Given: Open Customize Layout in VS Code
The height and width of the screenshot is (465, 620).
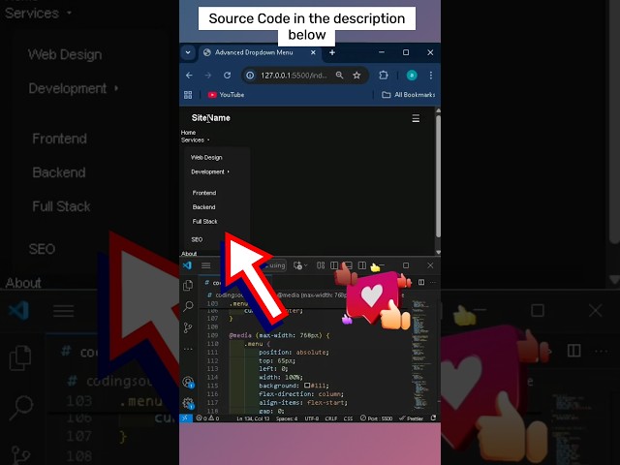Looking at the screenshot, I should tap(321, 265).
